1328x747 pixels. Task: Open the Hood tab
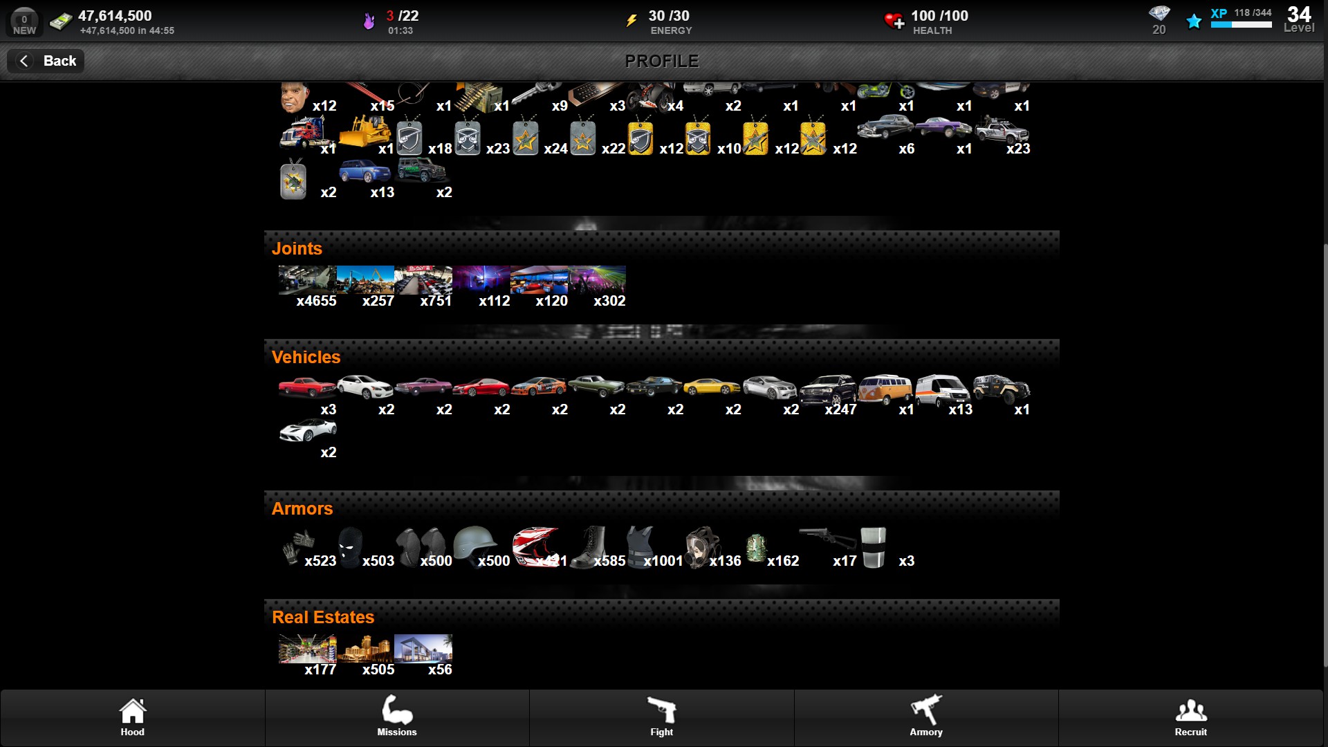click(x=132, y=717)
